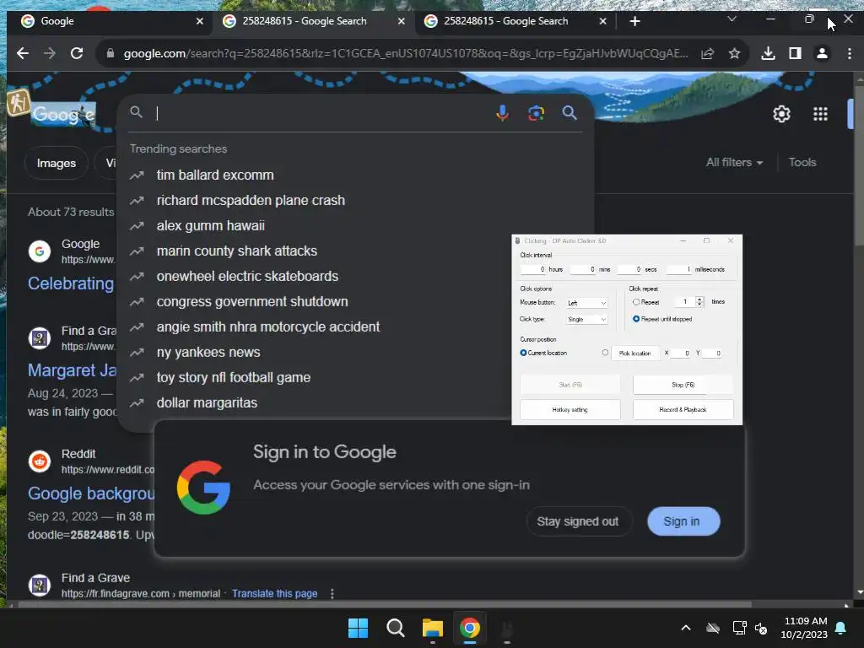The height and width of the screenshot is (648, 864).
Task: Click the blue magnifier search button
Action: [570, 113]
